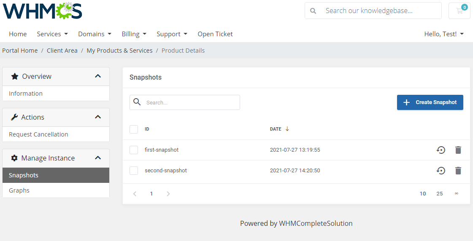Restore the second-snapshot using its restore icon
Screen dimensions: 473x241
441,171
